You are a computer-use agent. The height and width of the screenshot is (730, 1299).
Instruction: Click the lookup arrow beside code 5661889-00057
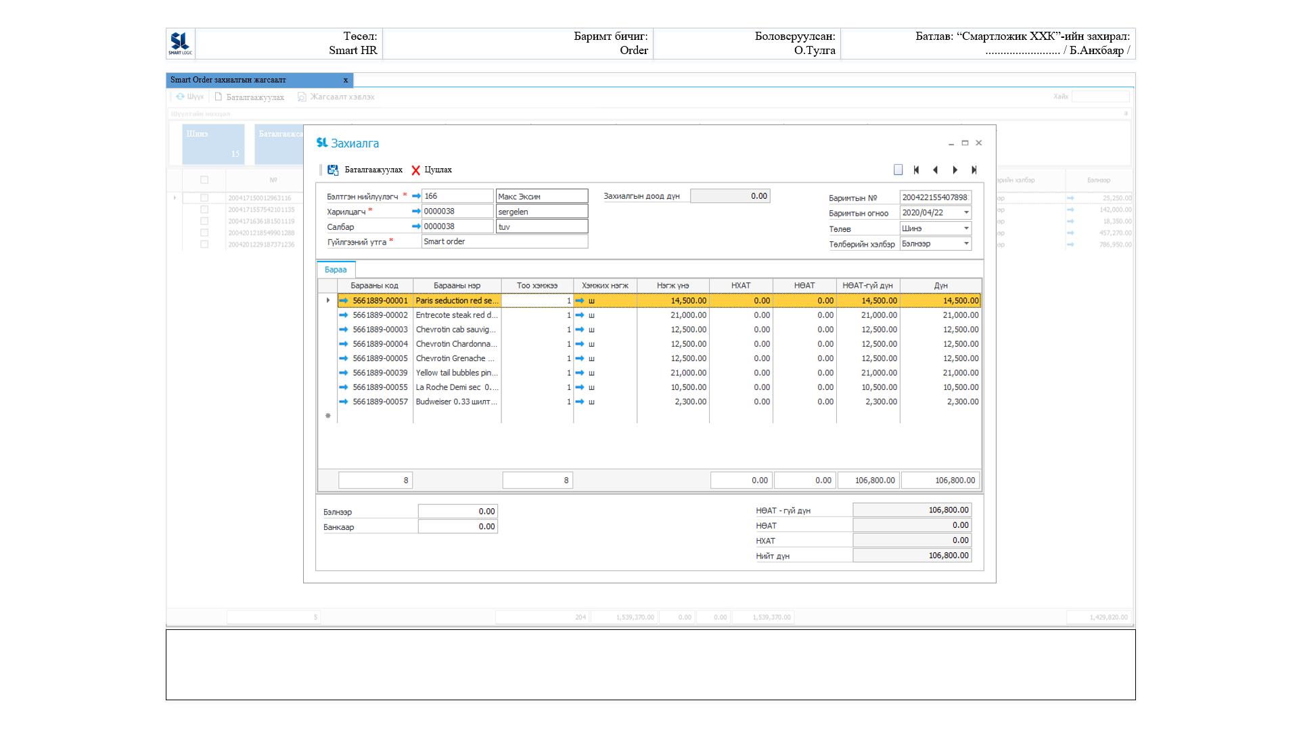click(344, 401)
